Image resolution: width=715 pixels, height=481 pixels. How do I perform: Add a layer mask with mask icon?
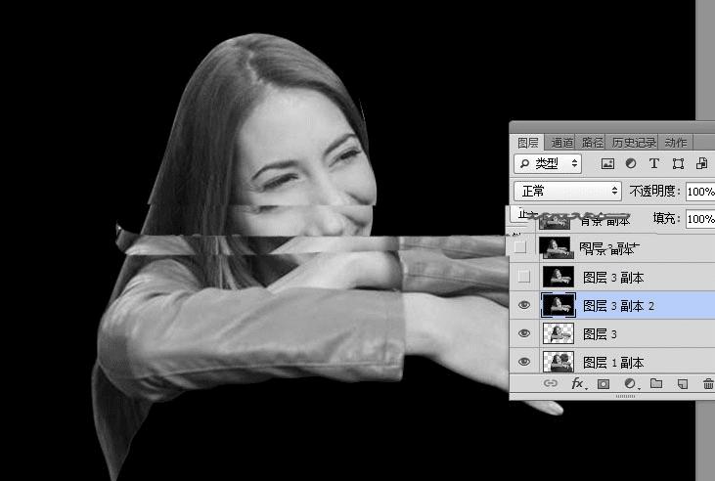coord(603,384)
